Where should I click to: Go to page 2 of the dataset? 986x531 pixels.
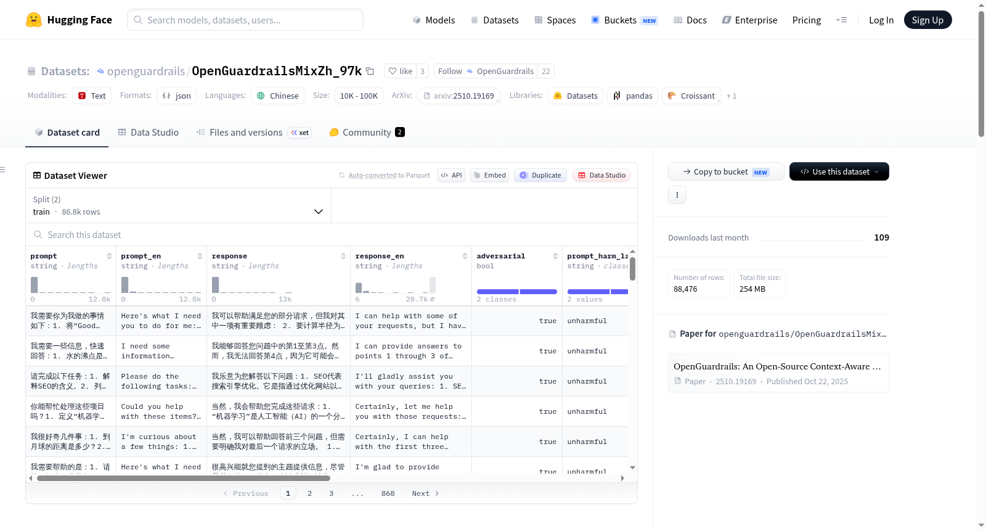(x=309, y=493)
